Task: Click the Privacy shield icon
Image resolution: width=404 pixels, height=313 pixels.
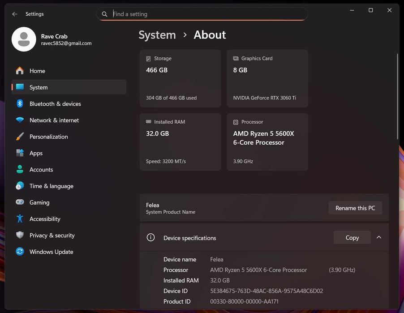Action: [20, 235]
